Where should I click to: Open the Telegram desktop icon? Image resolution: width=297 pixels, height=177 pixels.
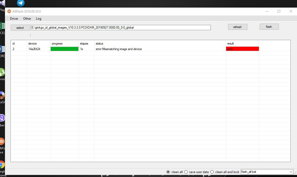coord(21,3)
